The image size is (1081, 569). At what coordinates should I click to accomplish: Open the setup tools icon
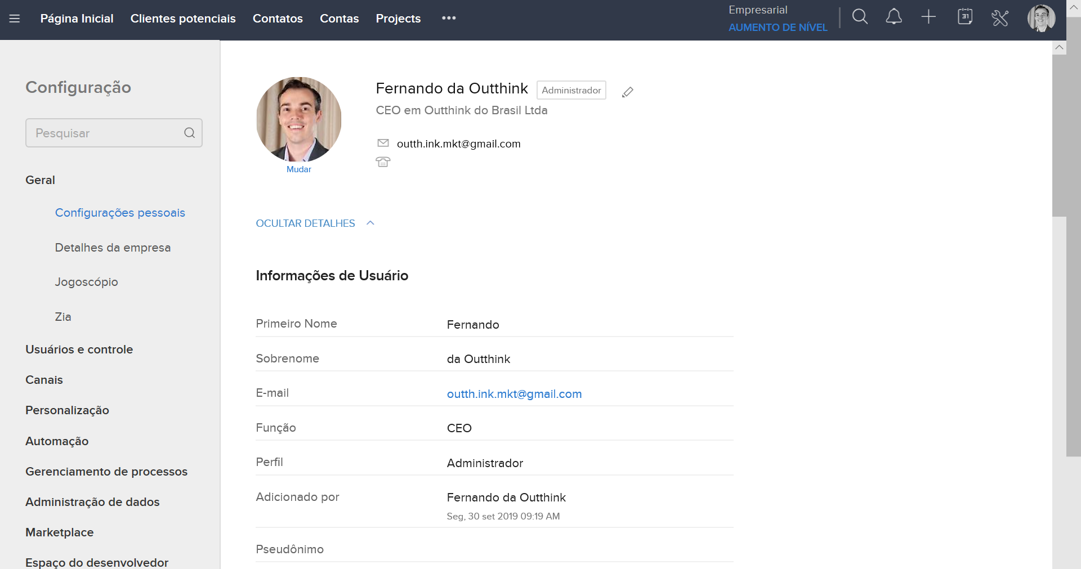point(1000,18)
